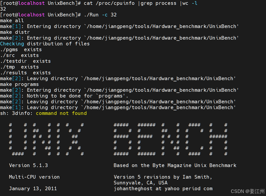266x196 pixels.
Task: Click "Nothing to be done for `programs'" line
Action: tap(64, 96)
